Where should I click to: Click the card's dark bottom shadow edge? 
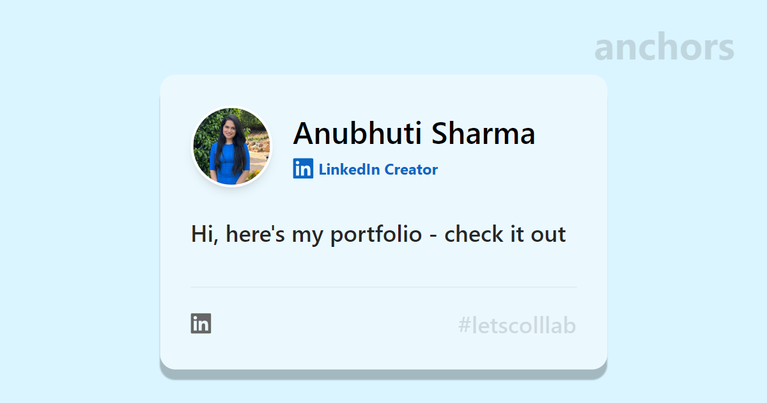coord(383,374)
